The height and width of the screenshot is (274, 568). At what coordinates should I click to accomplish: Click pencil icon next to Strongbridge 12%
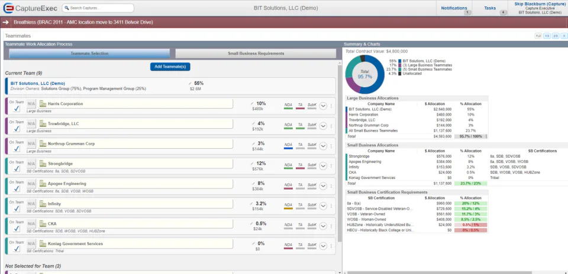point(253,164)
